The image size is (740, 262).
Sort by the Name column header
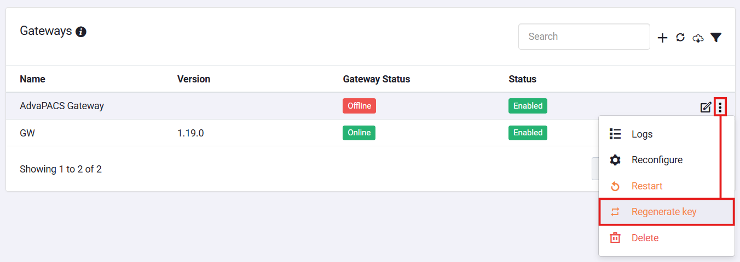click(32, 79)
